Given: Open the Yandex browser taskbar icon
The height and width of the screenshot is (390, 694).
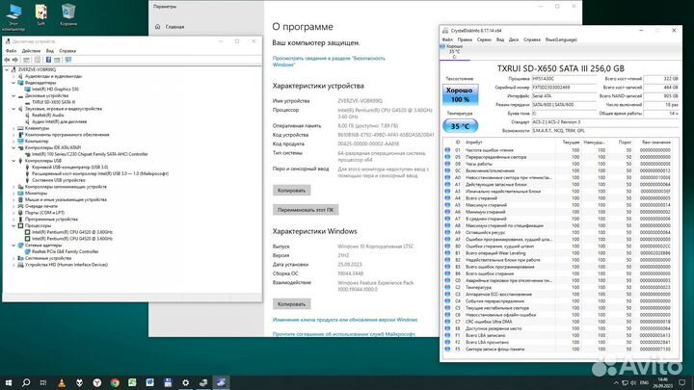Looking at the screenshot, I should click(97, 382).
